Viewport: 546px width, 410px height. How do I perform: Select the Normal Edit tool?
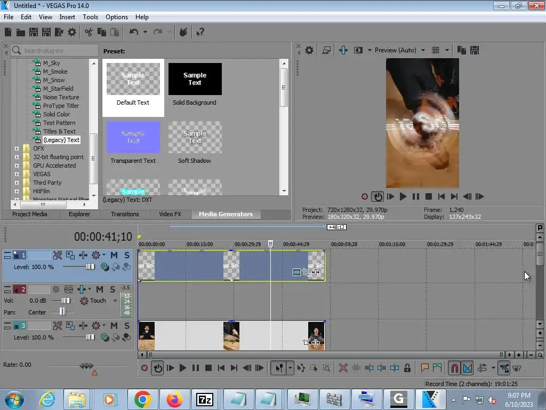[279, 368]
